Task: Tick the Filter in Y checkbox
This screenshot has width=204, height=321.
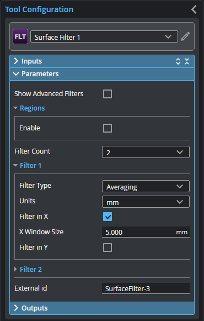Action: 108,248
